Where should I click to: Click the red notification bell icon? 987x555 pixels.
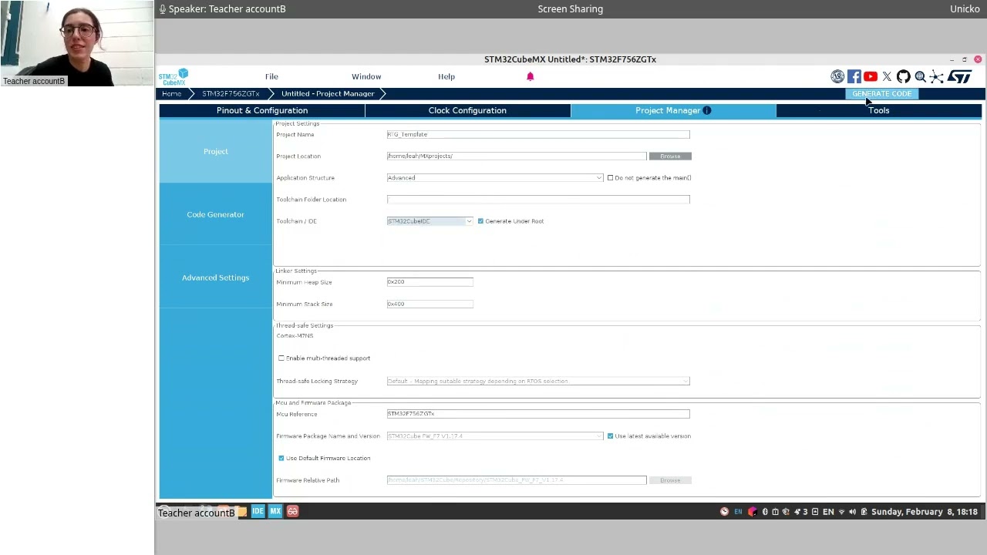(530, 76)
